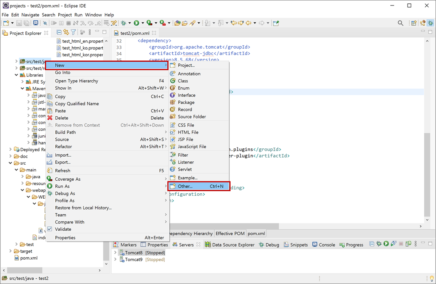Viewport: 436px width, 284px height.
Task: Collapse the main folder node
Action: tap(16, 170)
